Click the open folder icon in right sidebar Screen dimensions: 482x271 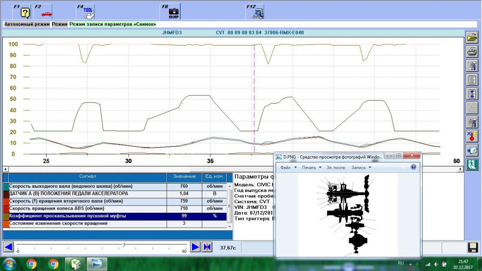pyautogui.click(x=472, y=38)
